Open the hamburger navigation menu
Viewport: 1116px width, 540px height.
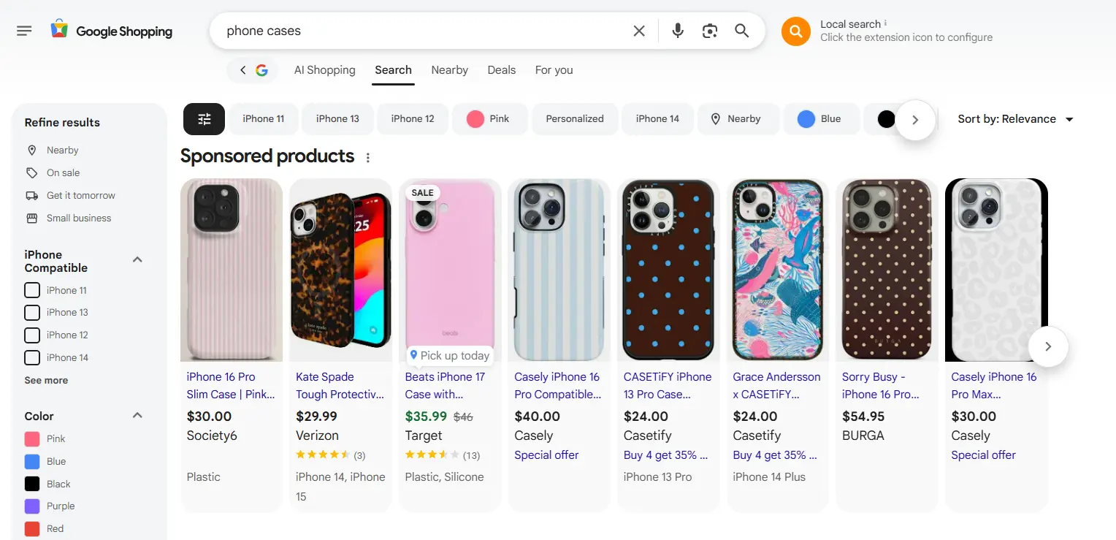point(24,30)
